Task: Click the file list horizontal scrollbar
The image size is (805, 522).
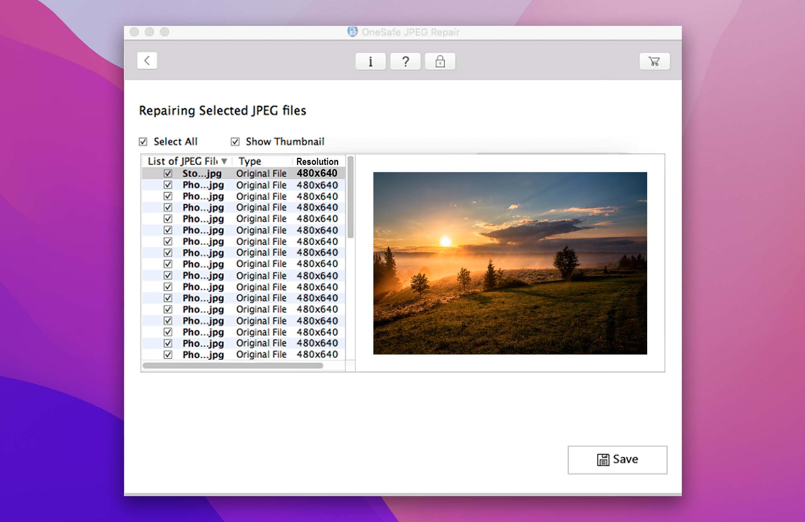Action: tap(233, 366)
